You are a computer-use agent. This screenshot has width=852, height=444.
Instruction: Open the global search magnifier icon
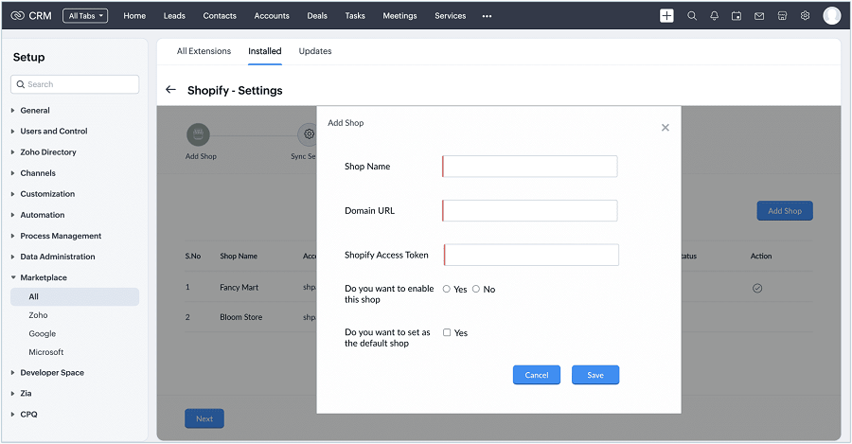[x=692, y=16]
